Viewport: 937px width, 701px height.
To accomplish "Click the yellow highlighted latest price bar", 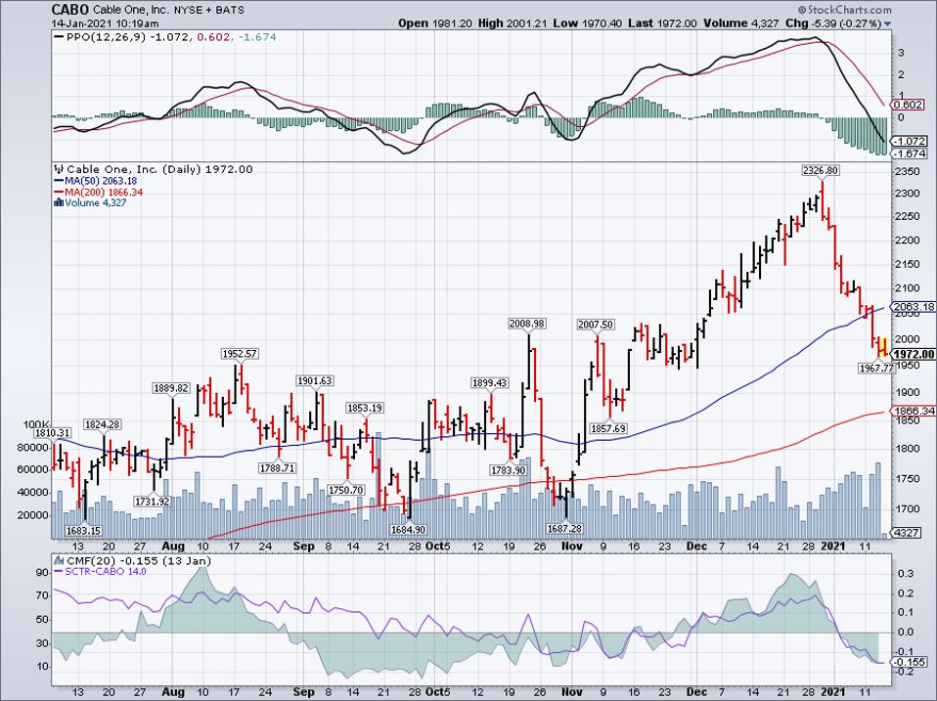I will [x=883, y=347].
